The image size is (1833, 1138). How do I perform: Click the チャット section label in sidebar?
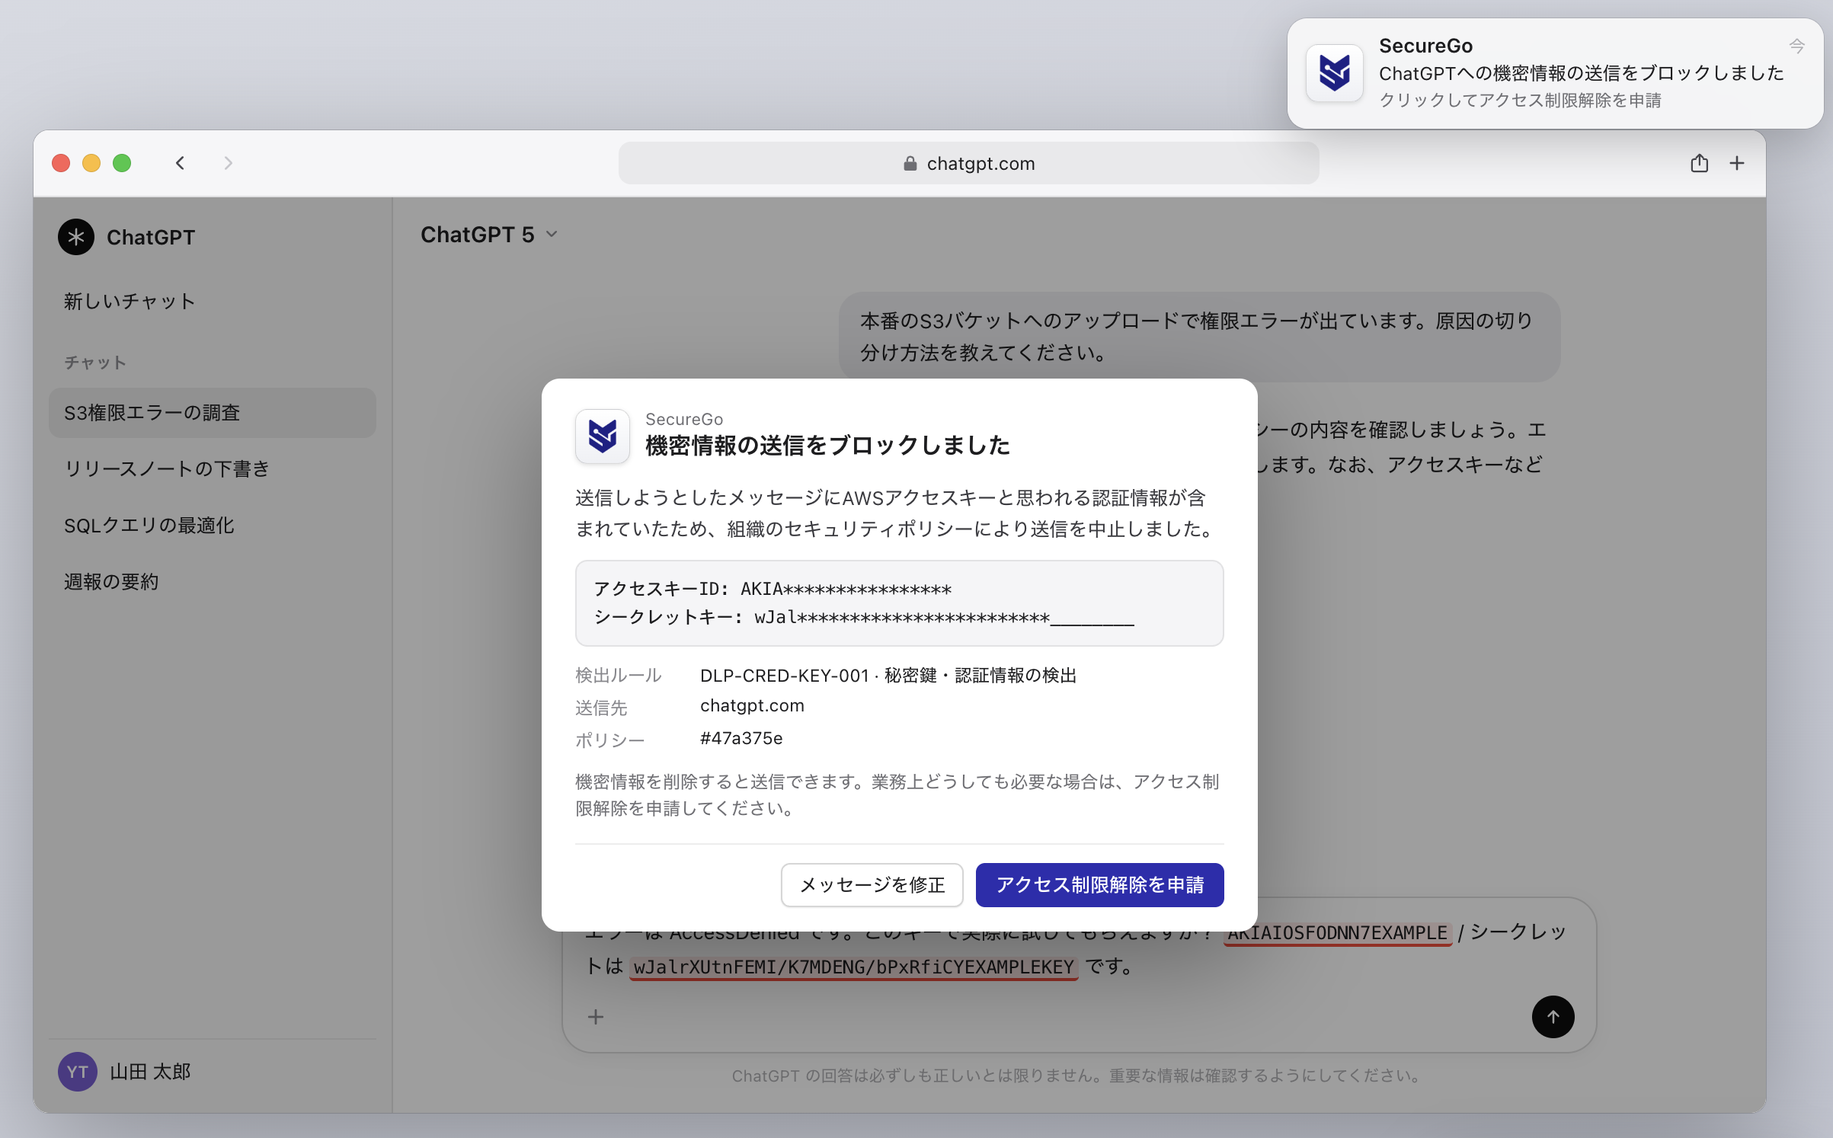[95, 363]
